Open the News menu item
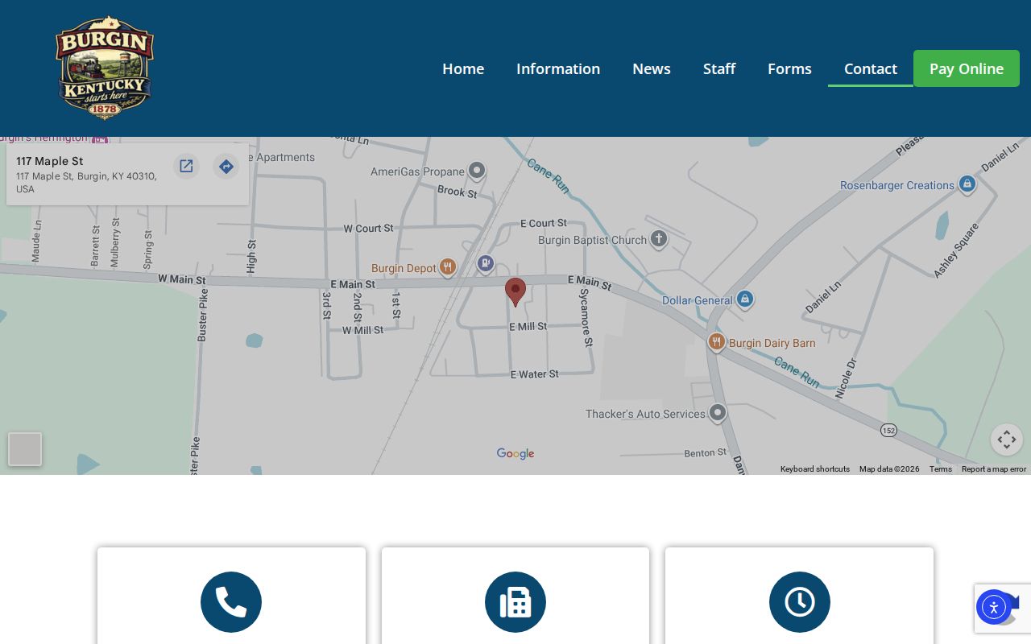Image resolution: width=1031 pixels, height=644 pixels. click(x=652, y=68)
